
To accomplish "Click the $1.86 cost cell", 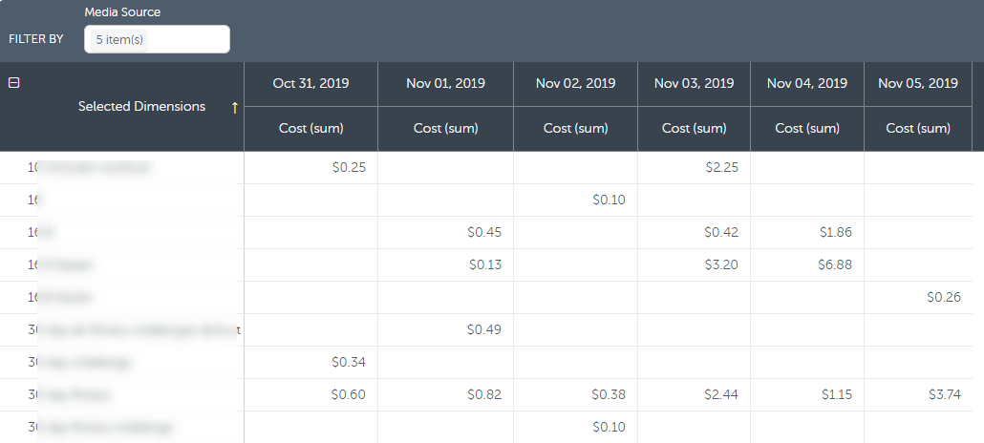I will click(834, 232).
